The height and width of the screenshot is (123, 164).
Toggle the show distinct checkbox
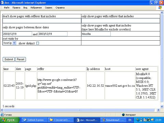[38, 43]
